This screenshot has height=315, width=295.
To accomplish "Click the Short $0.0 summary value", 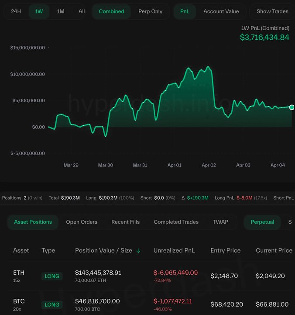I will 159,198.
